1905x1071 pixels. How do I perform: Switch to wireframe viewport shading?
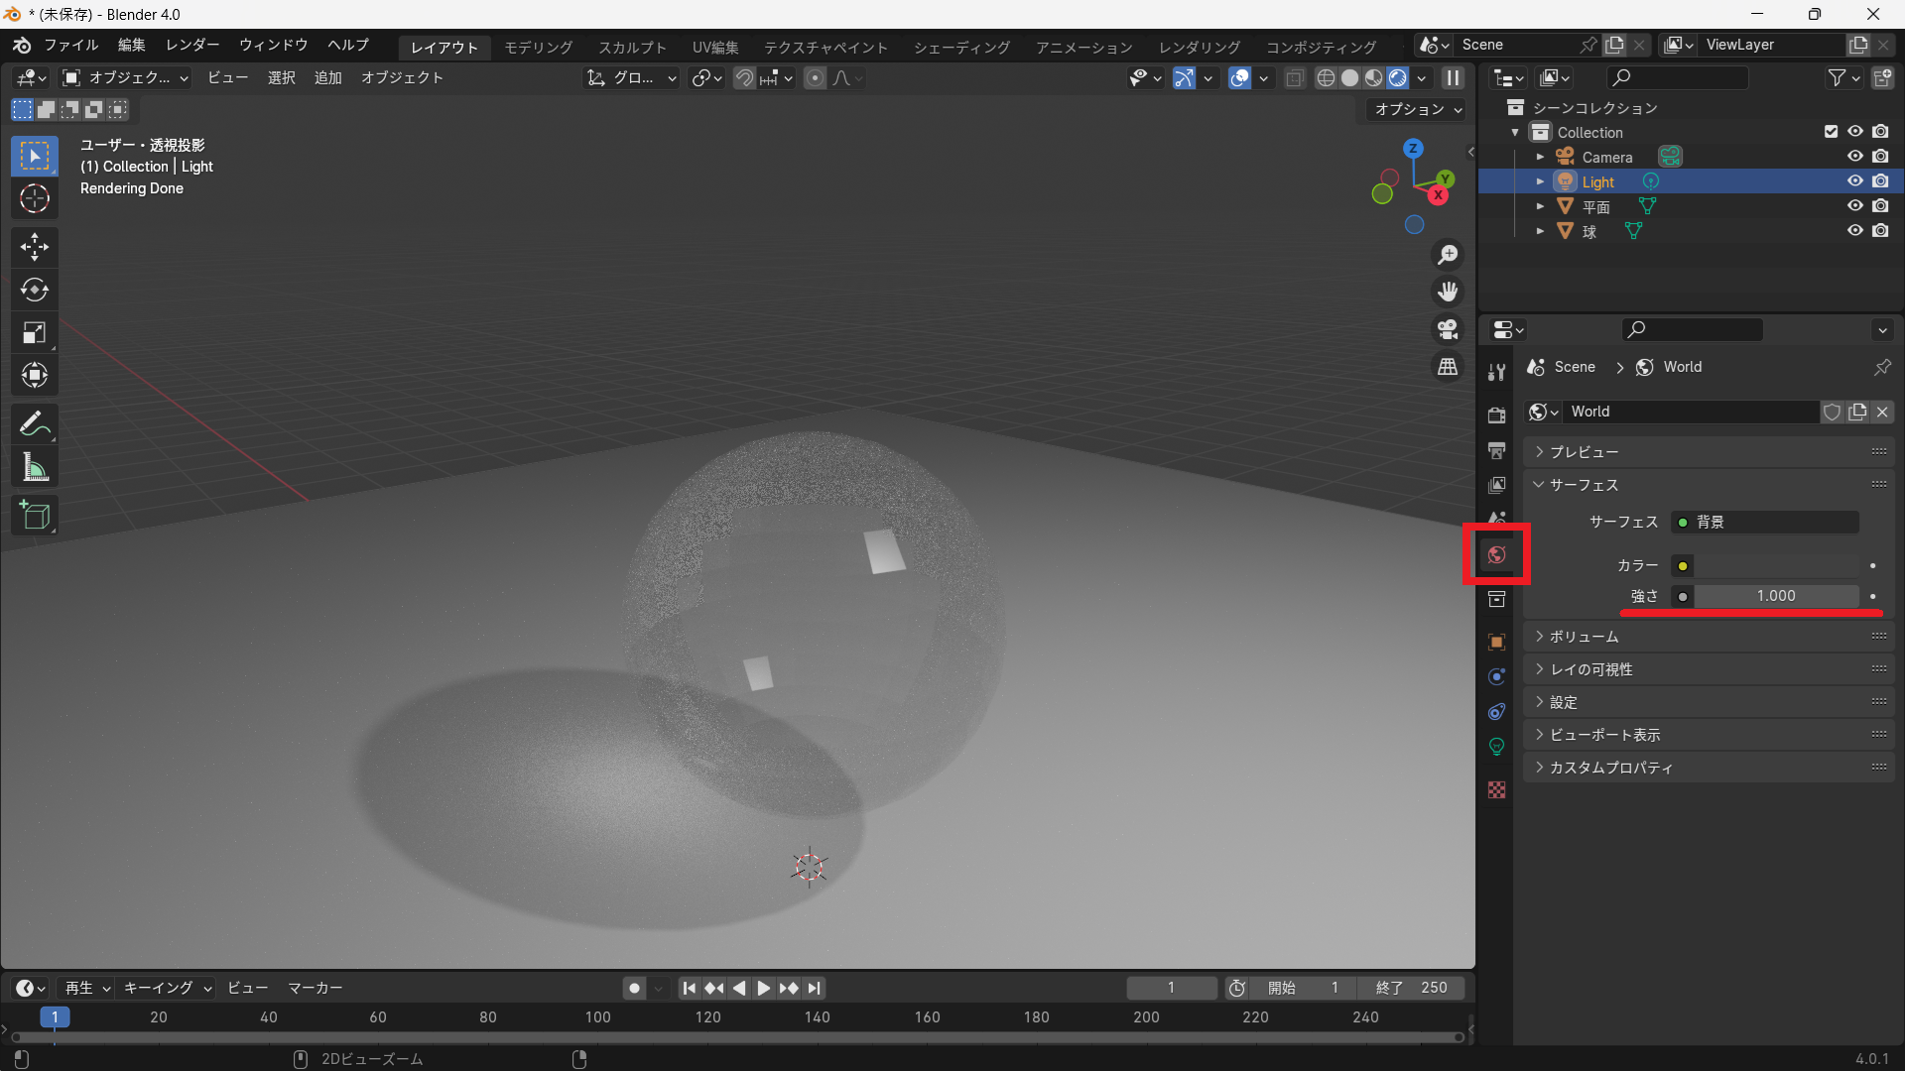(x=1326, y=78)
